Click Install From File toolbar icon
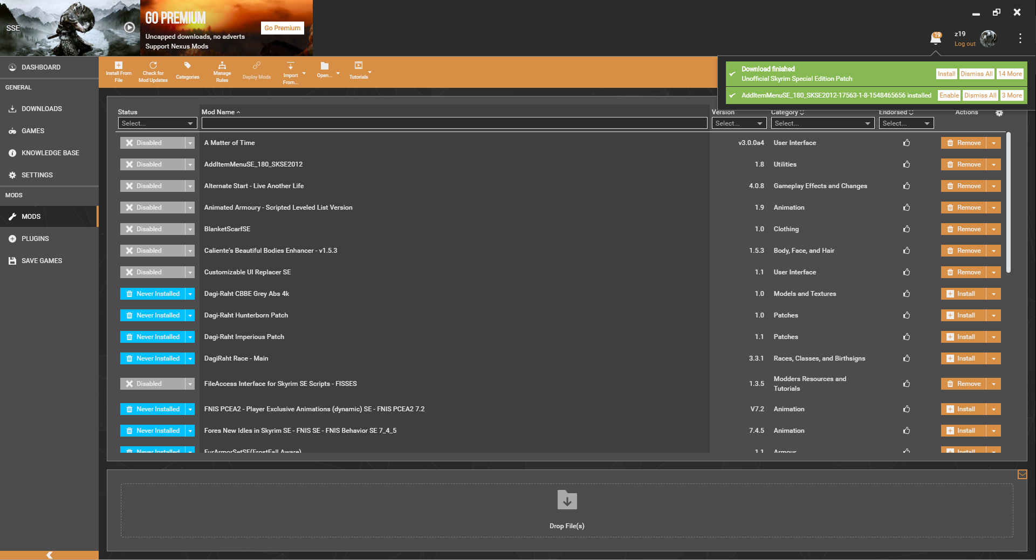The height and width of the screenshot is (560, 1036). tap(119, 72)
